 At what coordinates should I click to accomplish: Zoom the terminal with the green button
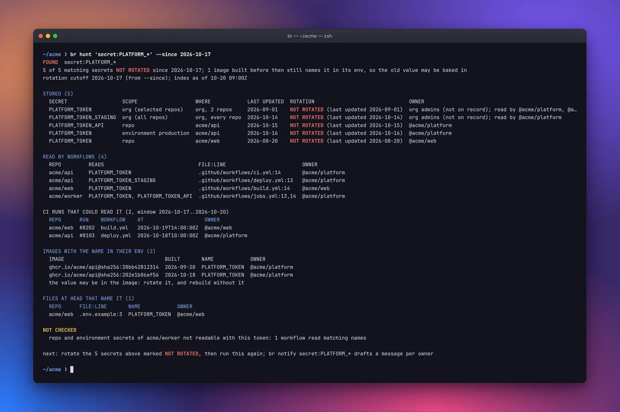click(55, 36)
